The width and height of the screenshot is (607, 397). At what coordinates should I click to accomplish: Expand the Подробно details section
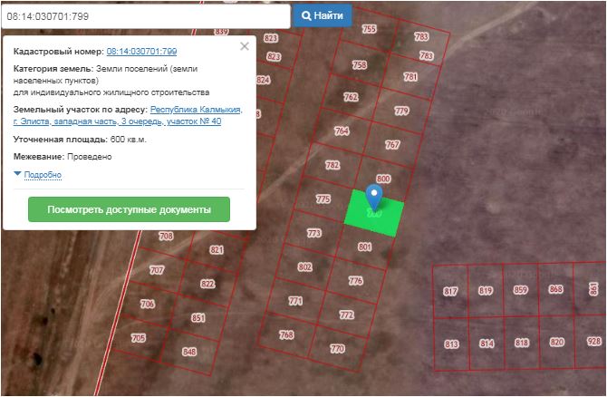[x=42, y=174]
